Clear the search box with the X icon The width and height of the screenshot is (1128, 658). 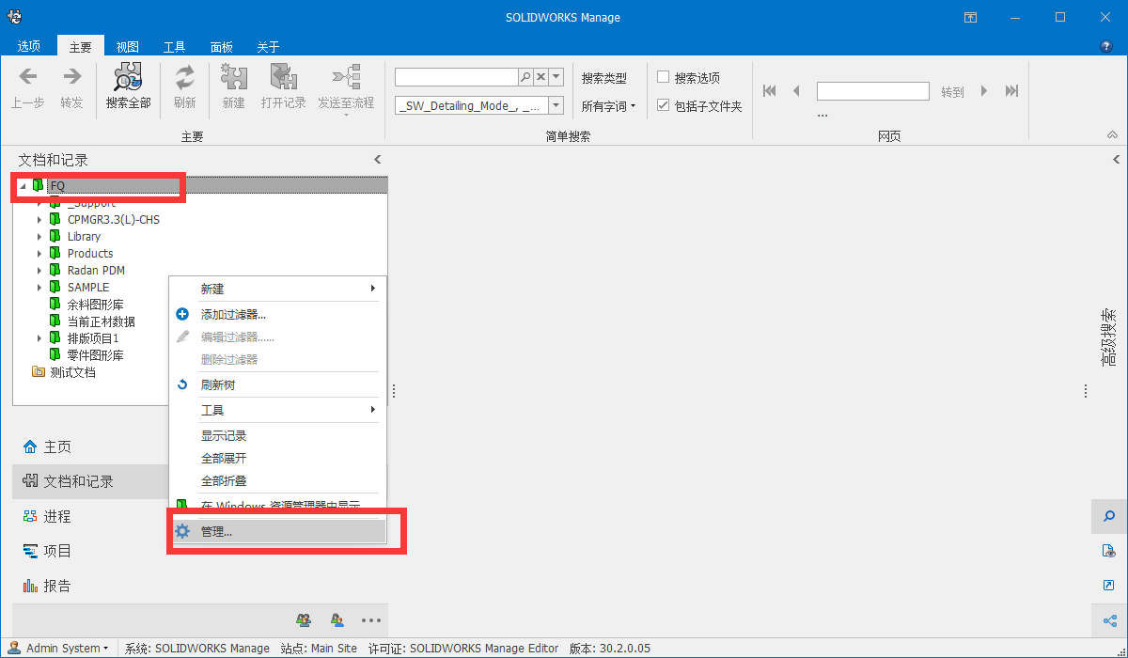pyautogui.click(x=540, y=77)
